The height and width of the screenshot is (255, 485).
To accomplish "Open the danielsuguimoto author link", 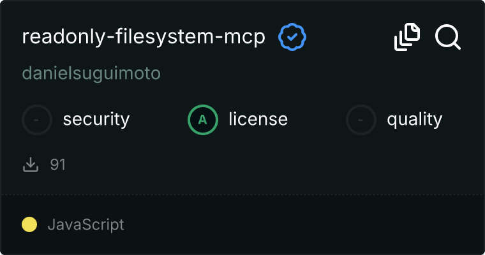I will 91,73.
